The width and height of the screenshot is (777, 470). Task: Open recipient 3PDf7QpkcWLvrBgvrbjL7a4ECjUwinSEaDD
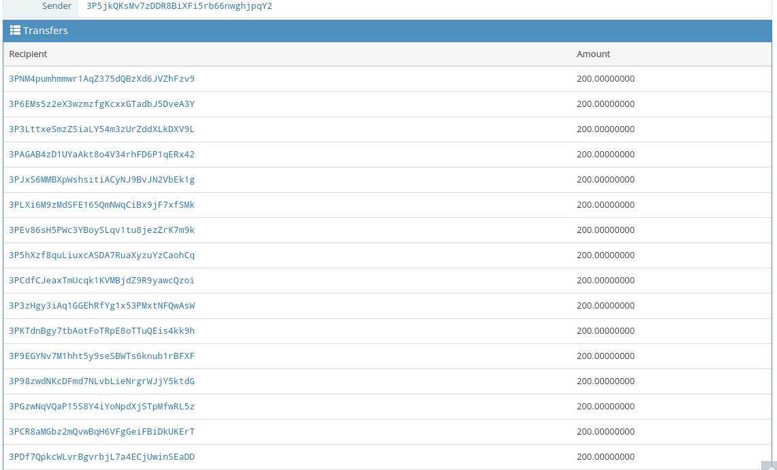(x=101, y=456)
